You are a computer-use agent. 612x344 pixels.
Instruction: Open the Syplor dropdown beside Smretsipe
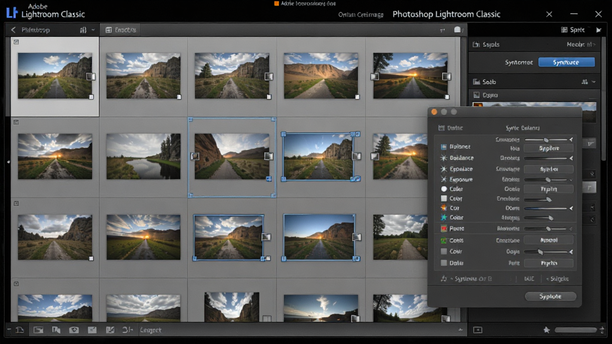[x=549, y=169]
